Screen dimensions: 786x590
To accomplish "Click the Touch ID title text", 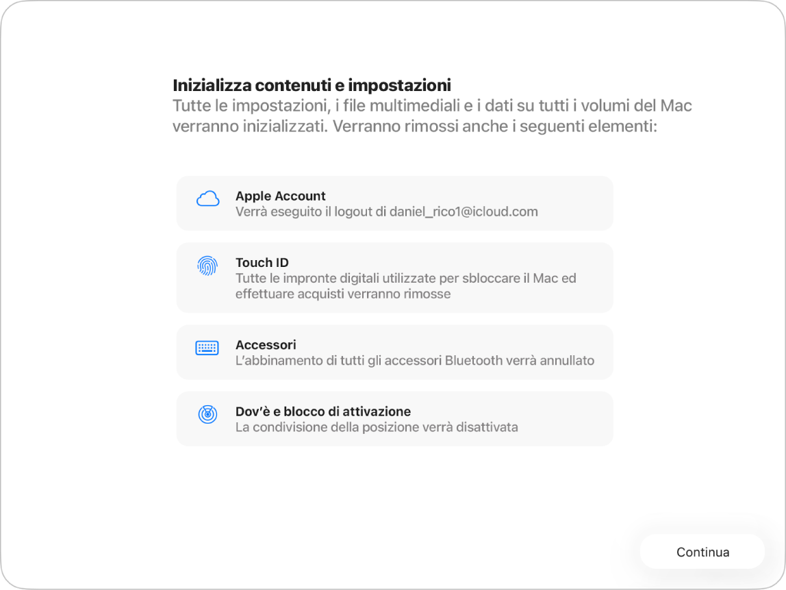I will click(x=262, y=262).
